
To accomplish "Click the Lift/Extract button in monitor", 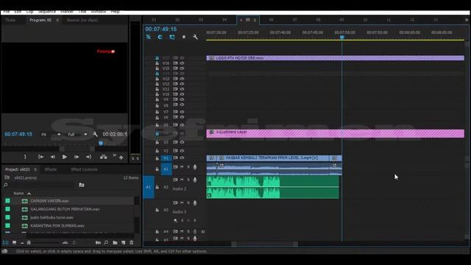I will point(103,157).
